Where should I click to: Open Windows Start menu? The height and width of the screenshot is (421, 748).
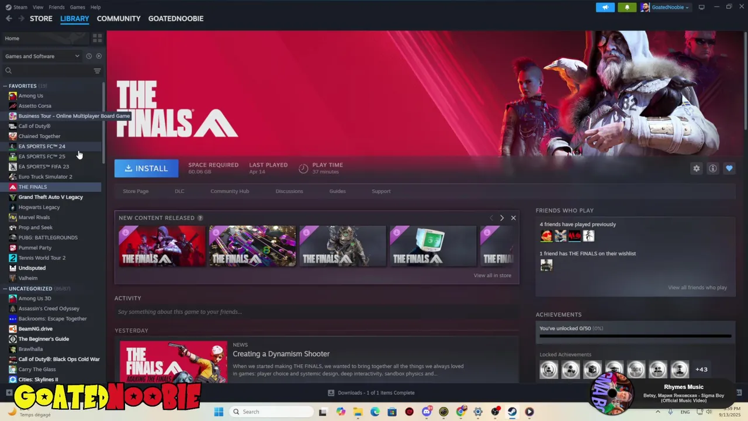(x=219, y=412)
